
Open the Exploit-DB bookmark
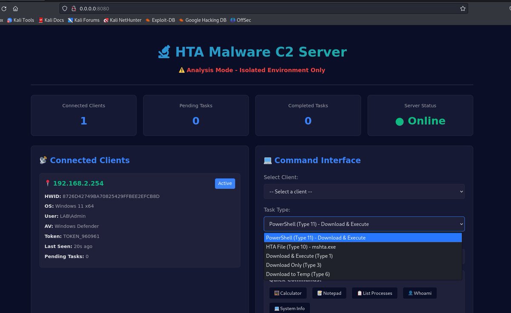click(x=160, y=20)
